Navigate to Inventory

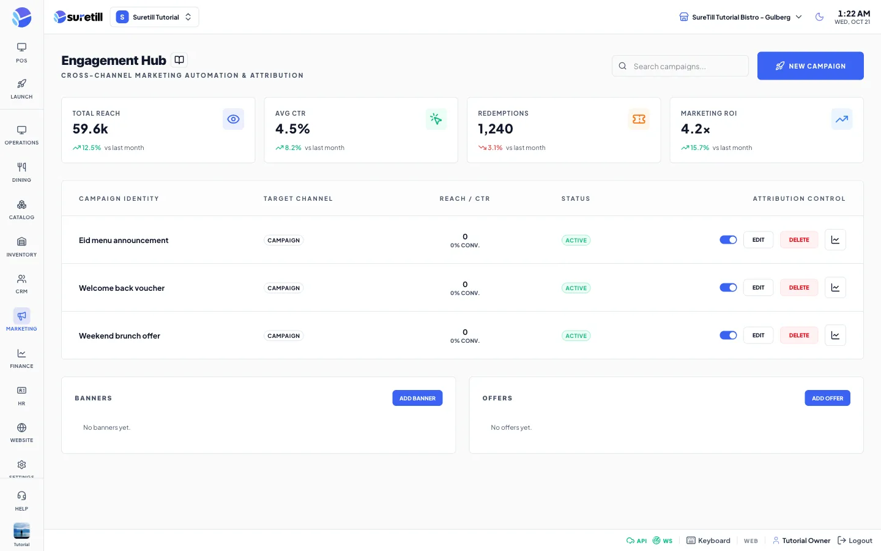[21, 247]
